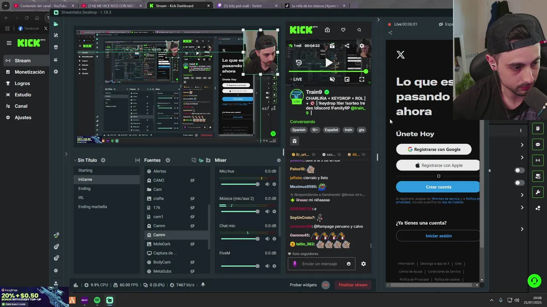Open the scene transitions icon beside Sin Título
The width and height of the screenshot is (547, 307).
point(138,160)
